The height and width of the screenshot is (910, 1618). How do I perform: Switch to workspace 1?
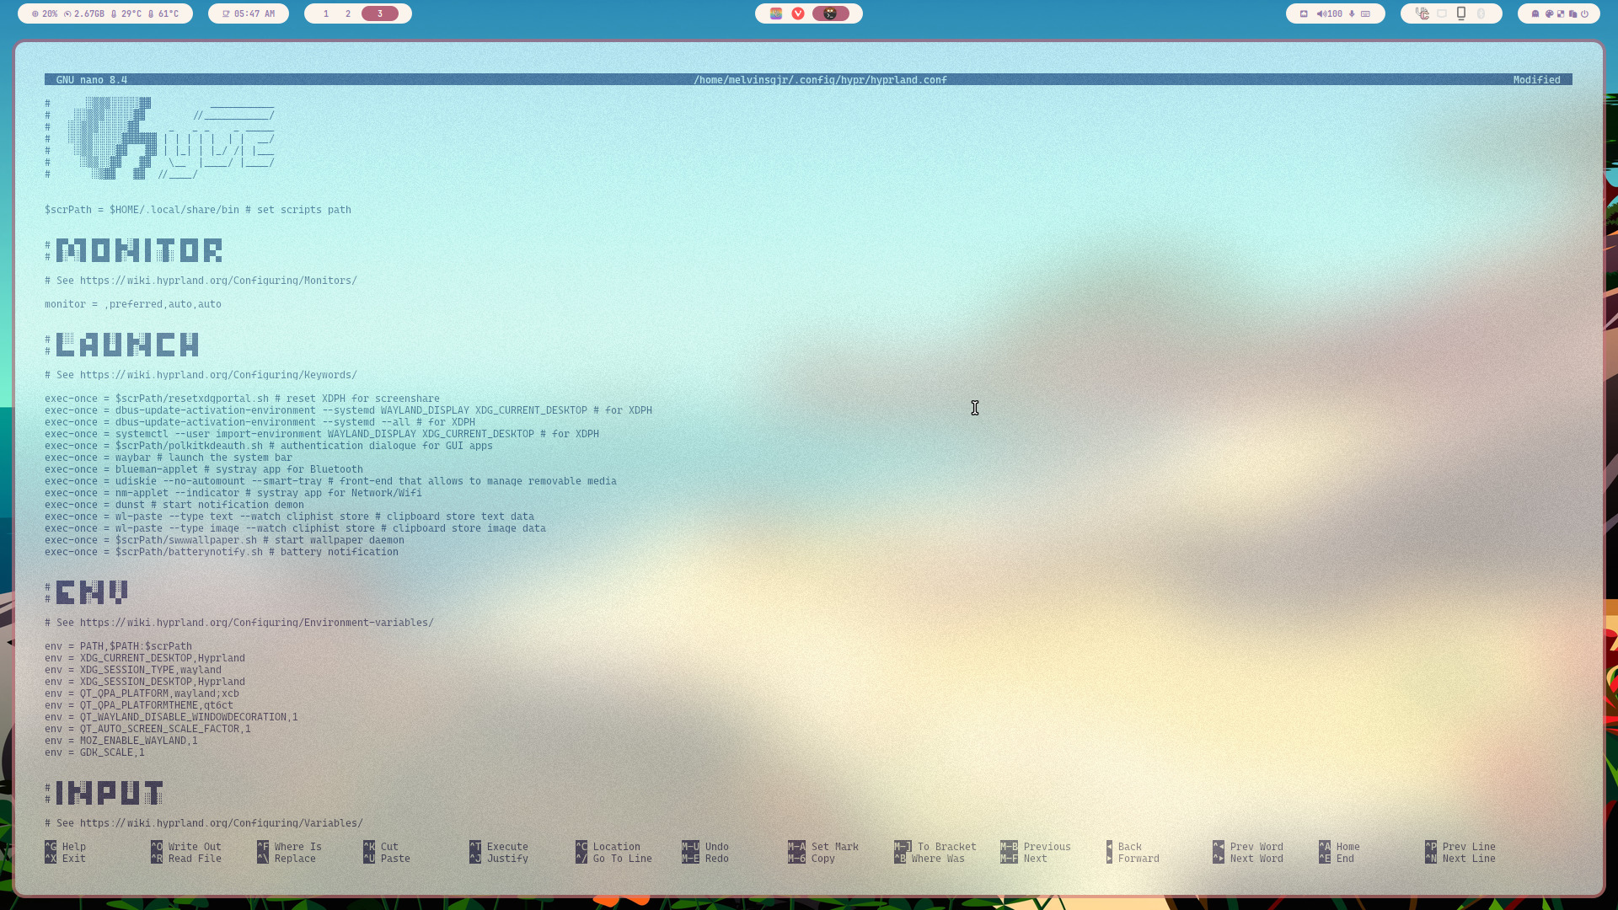(x=326, y=13)
